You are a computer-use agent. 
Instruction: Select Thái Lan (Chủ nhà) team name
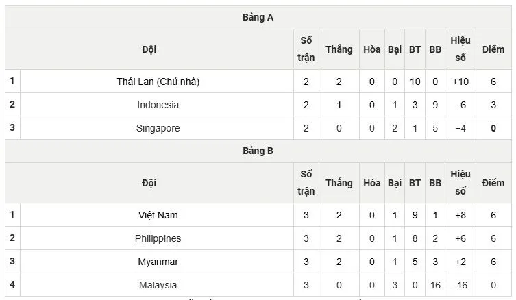158,82
